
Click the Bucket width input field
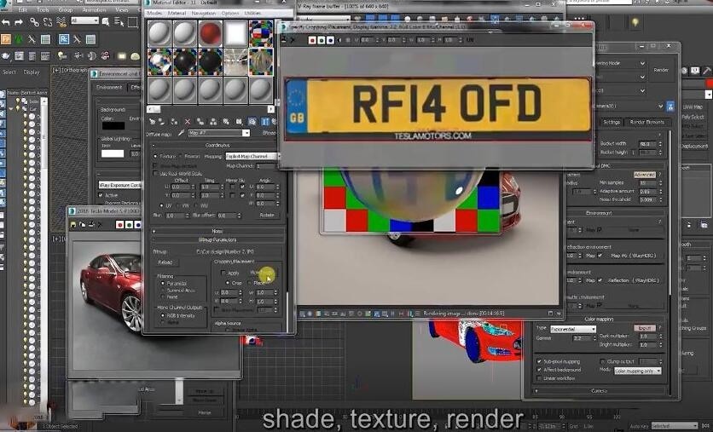(x=647, y=144)
